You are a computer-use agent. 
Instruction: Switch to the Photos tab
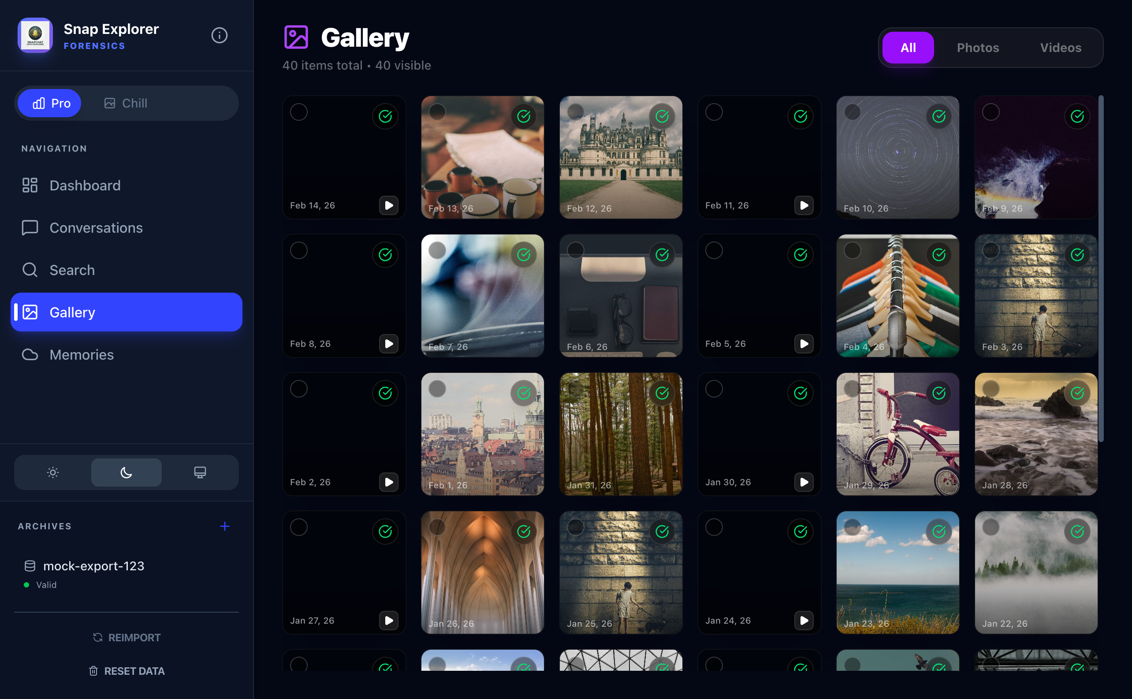click(977, 47)
